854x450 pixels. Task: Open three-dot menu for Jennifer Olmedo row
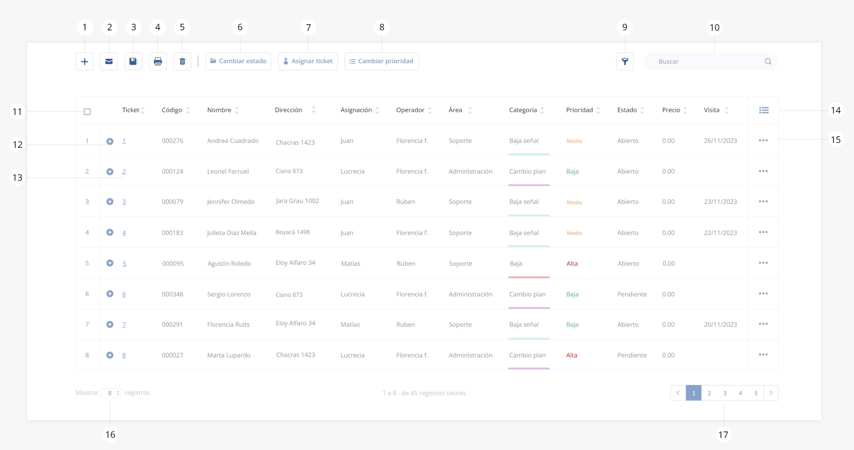pos(763,202)
